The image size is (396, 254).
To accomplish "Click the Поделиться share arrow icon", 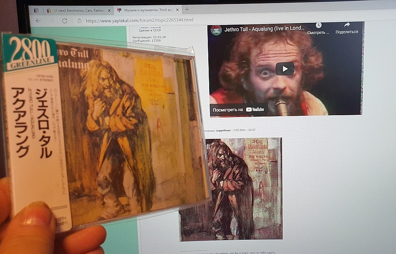I will click(x=347, y=25).
